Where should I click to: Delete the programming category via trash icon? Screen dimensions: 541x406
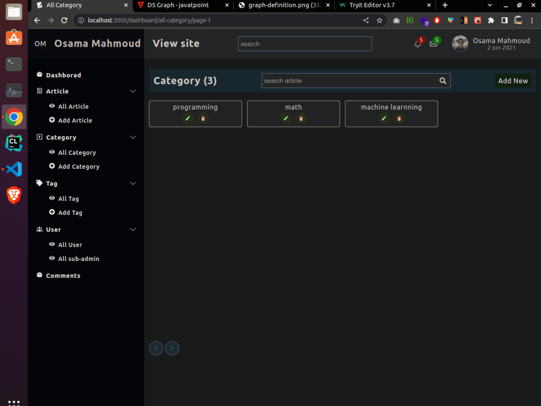coord(203,119)
